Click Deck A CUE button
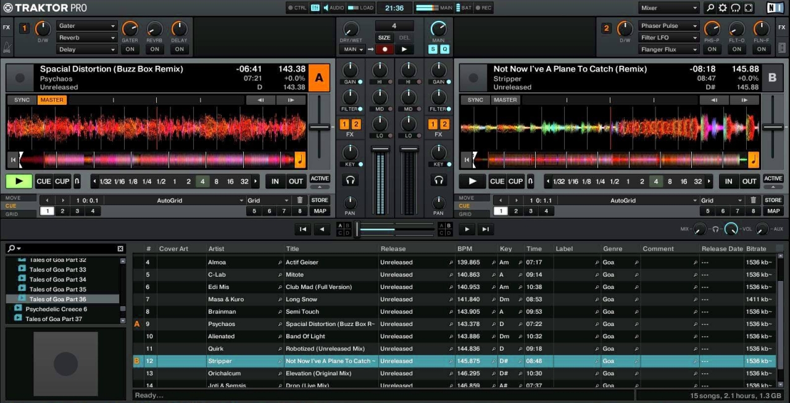Screen dimensions: 790x403 (x=44, y=181)
